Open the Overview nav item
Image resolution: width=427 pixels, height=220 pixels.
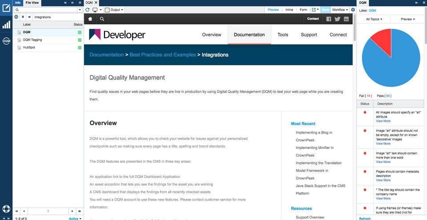click(x=212, y=35)
